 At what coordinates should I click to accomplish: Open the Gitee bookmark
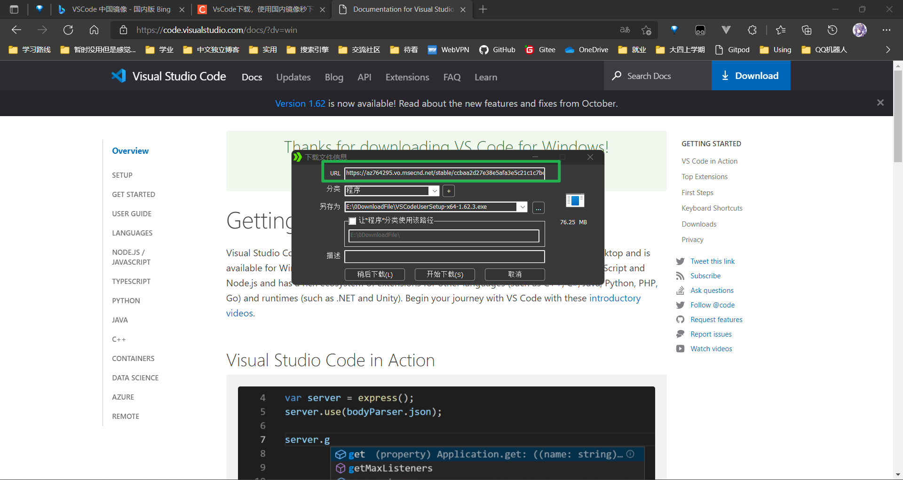pos(540,50)
